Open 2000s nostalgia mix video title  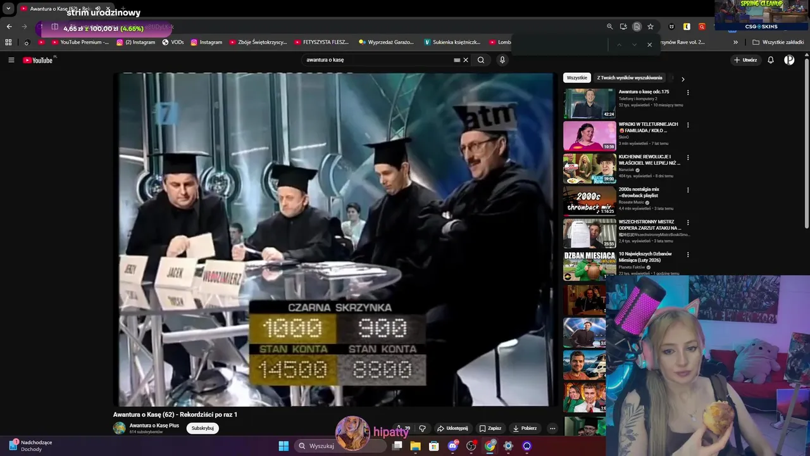pos(639,193)
